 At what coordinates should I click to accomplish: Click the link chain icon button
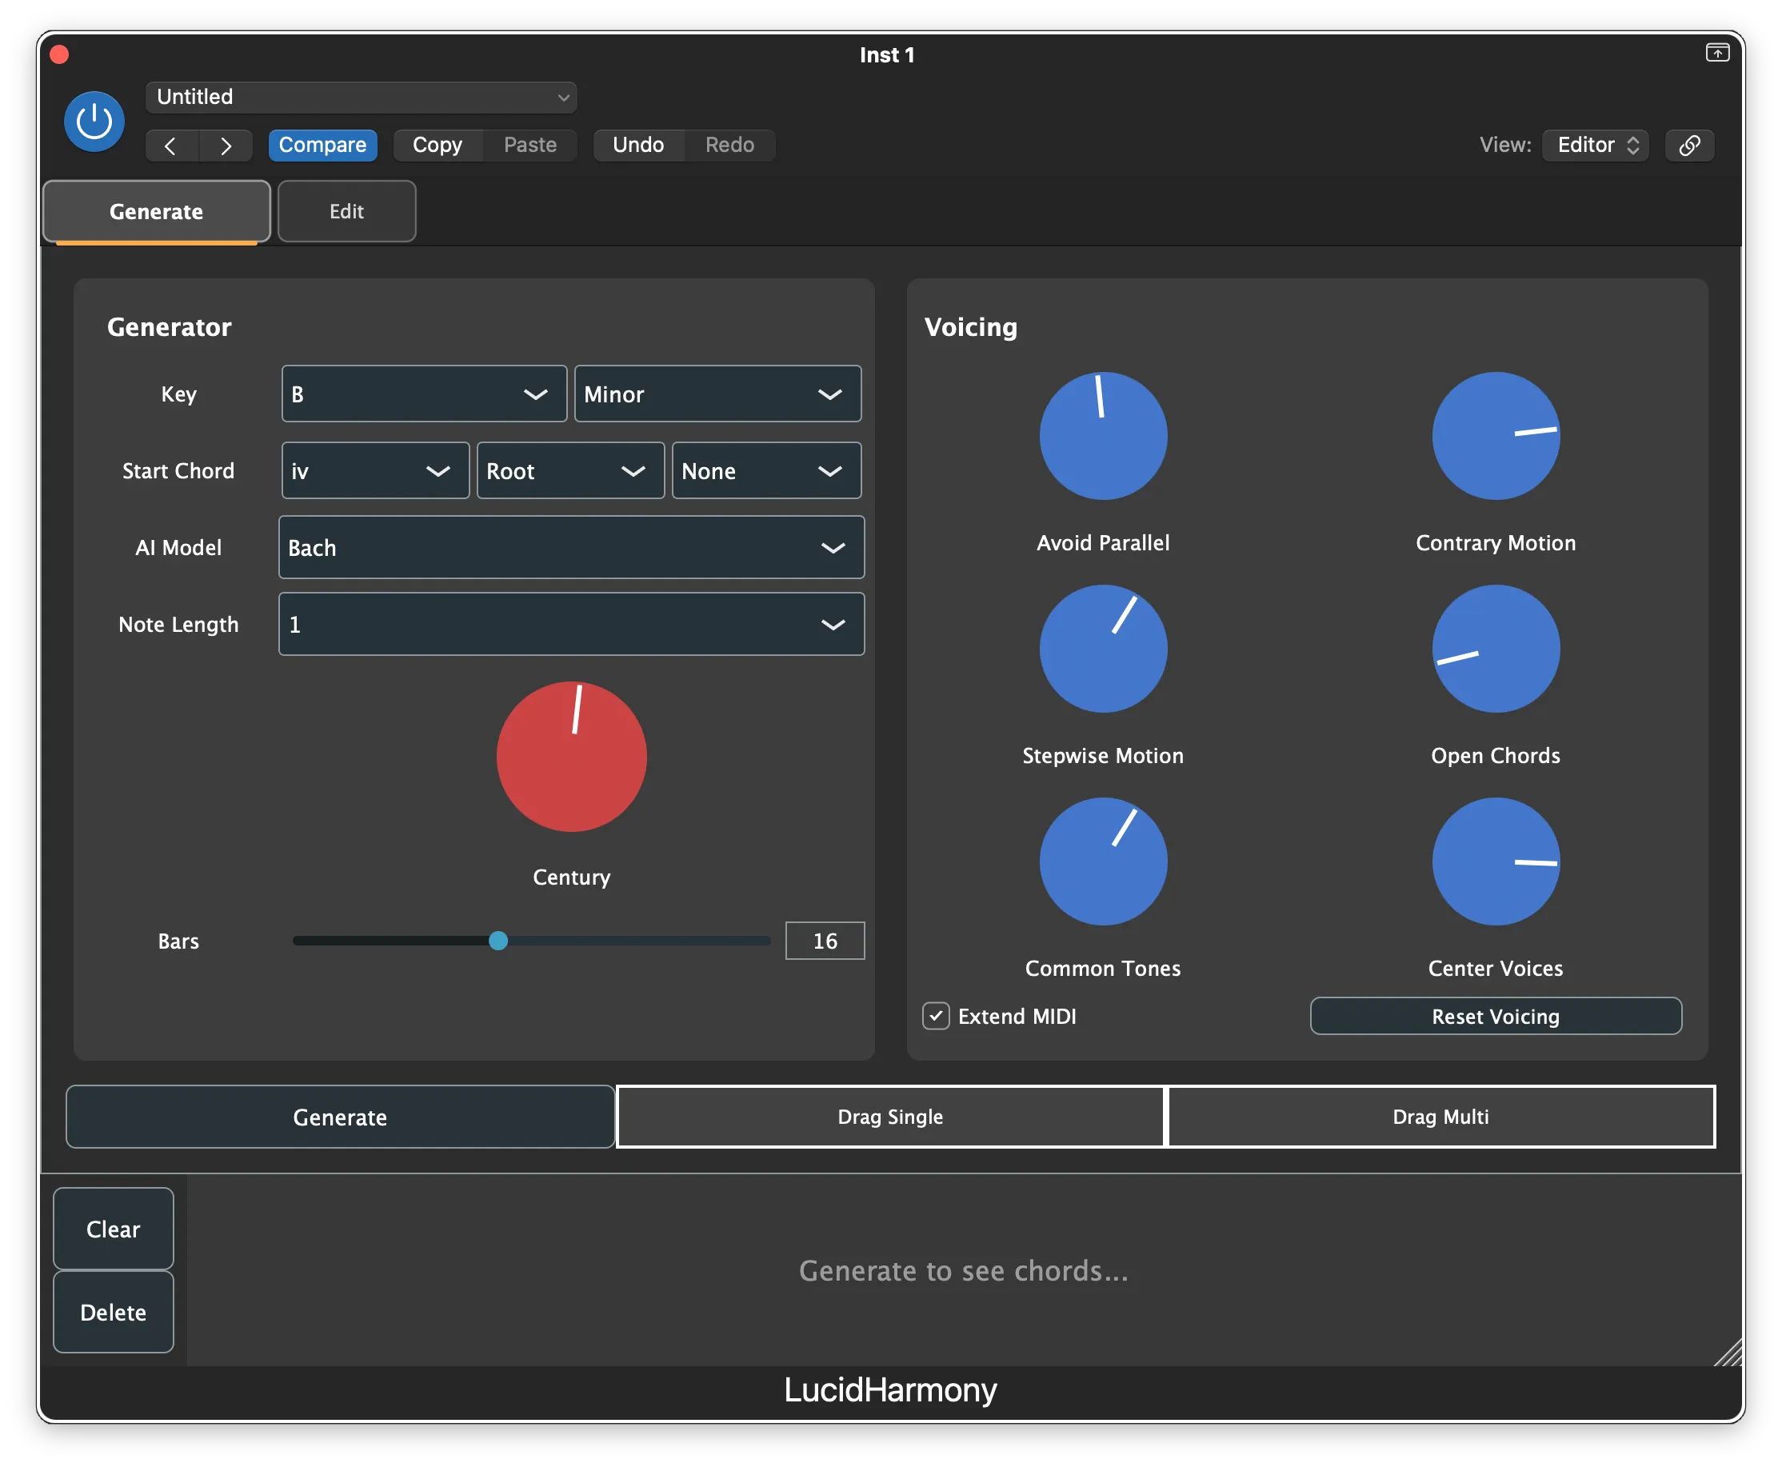1689,146
